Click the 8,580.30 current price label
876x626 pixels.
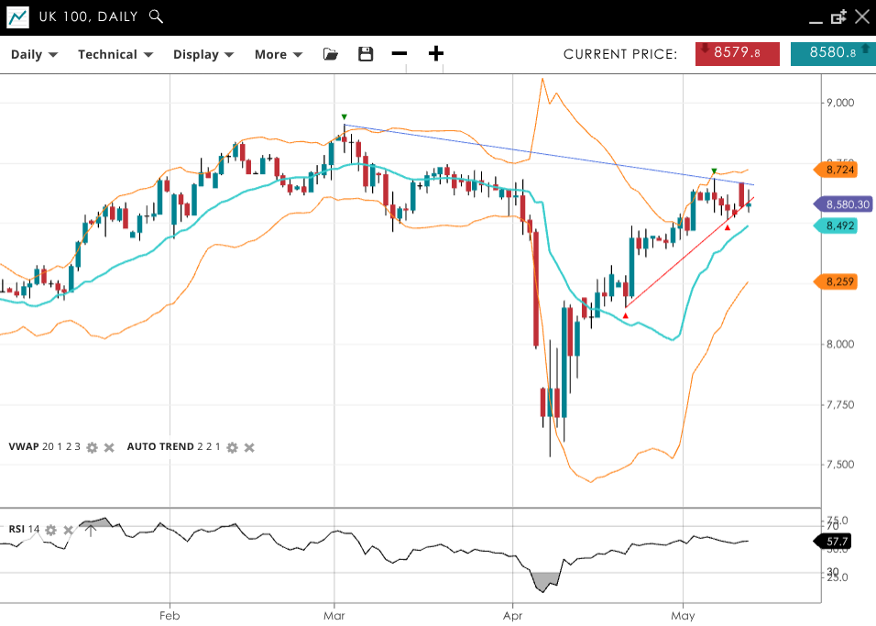(x=847, y=205)
